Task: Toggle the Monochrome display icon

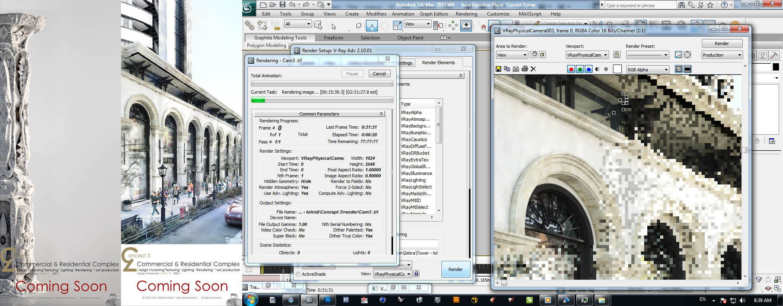Action: click(x=606, y=69)
